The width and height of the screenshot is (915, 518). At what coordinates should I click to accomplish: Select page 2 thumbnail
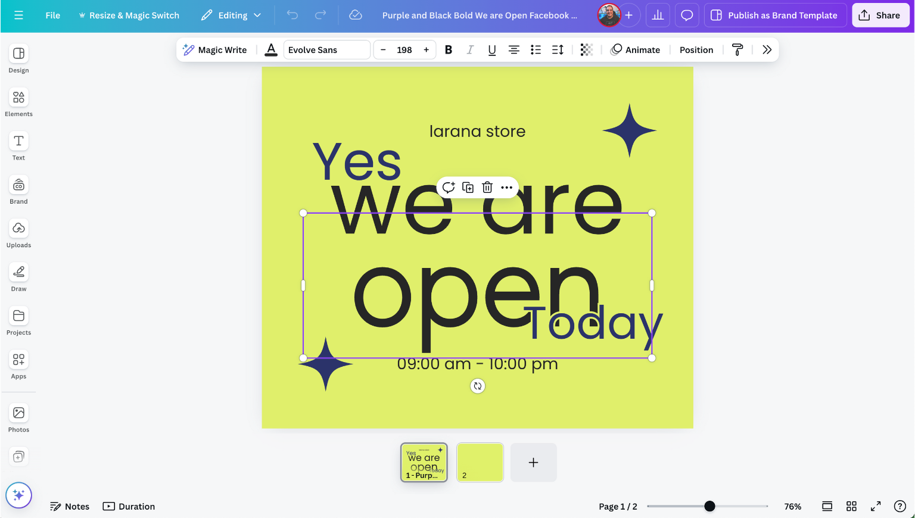coord(480,462)
